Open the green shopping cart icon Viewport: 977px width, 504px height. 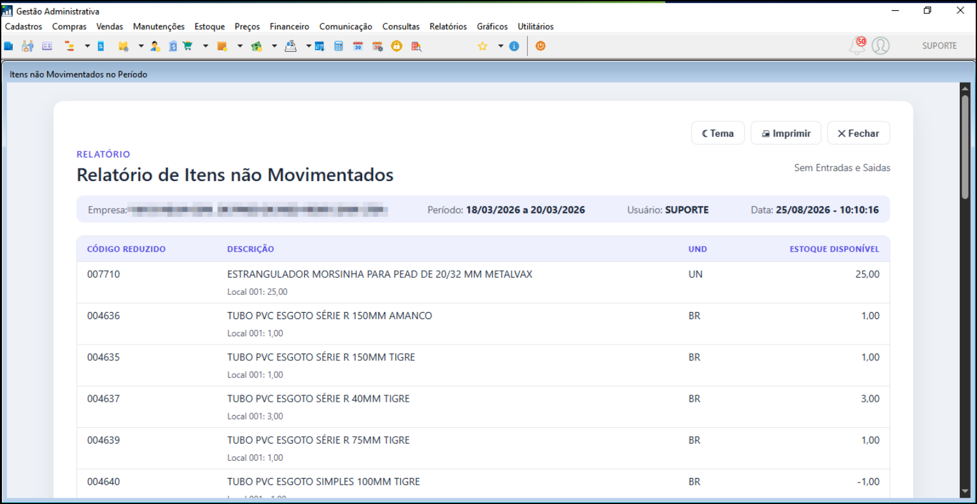point(188,46)
